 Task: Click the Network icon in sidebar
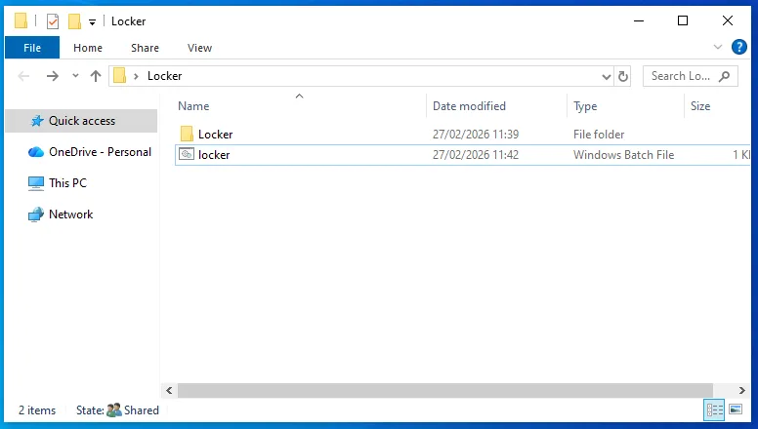pyautogui.click(x=36, y=214)
